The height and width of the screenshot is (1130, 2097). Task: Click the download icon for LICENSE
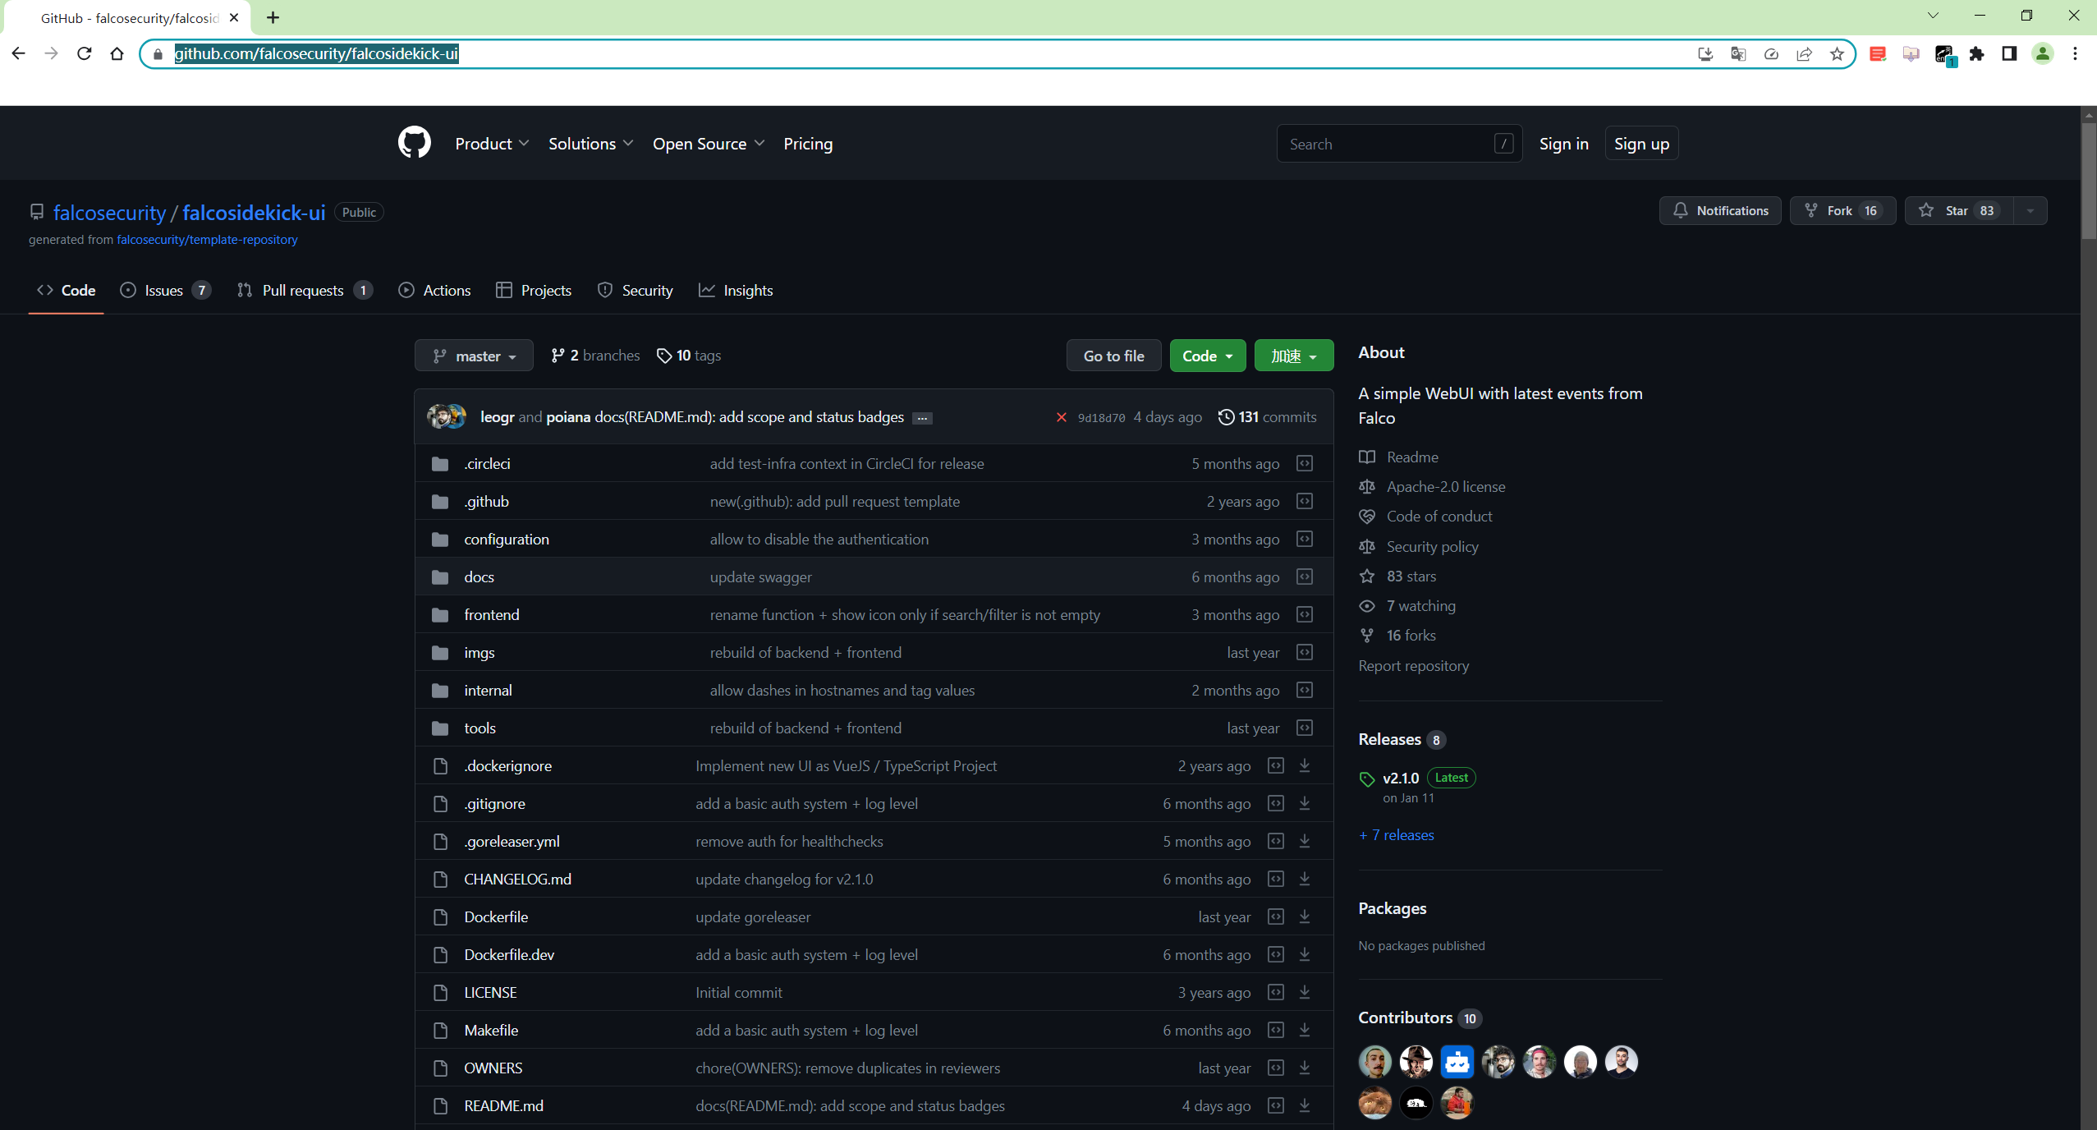(1304, 992)
